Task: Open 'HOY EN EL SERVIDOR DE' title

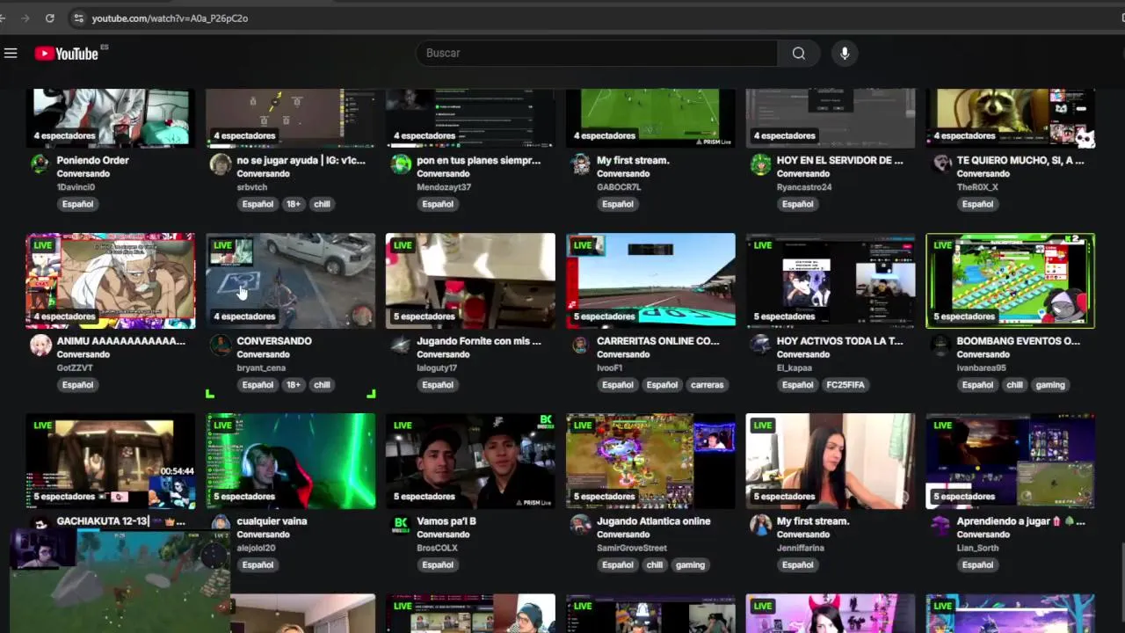Action: 839,161
